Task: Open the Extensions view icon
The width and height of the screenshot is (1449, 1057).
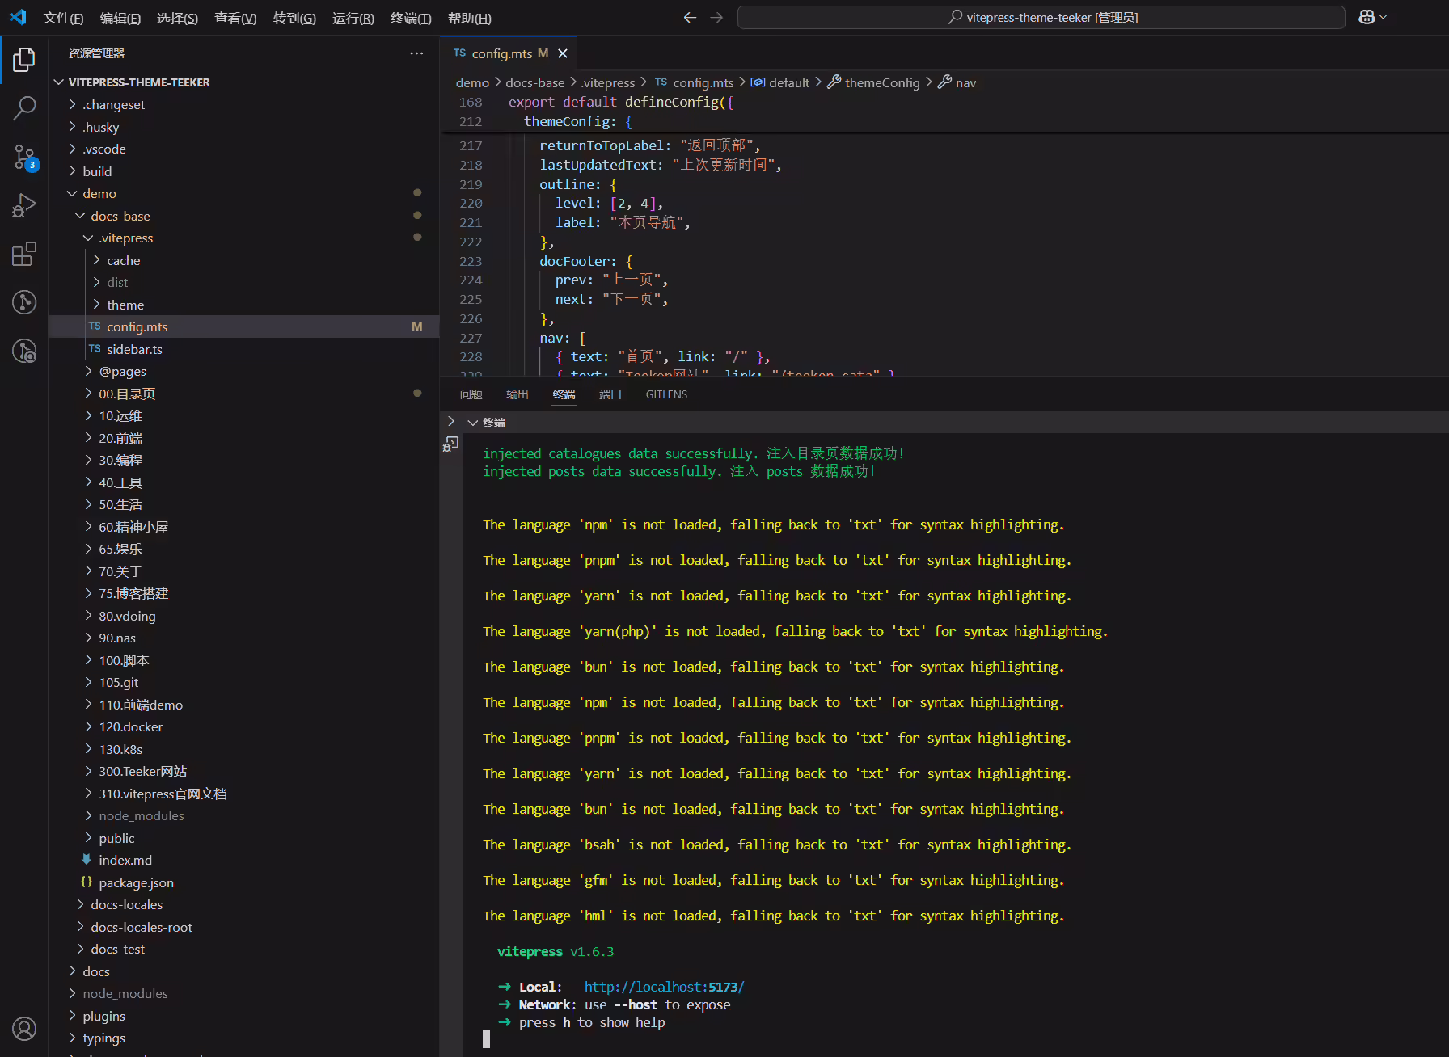Action: (x=24, y=254)
